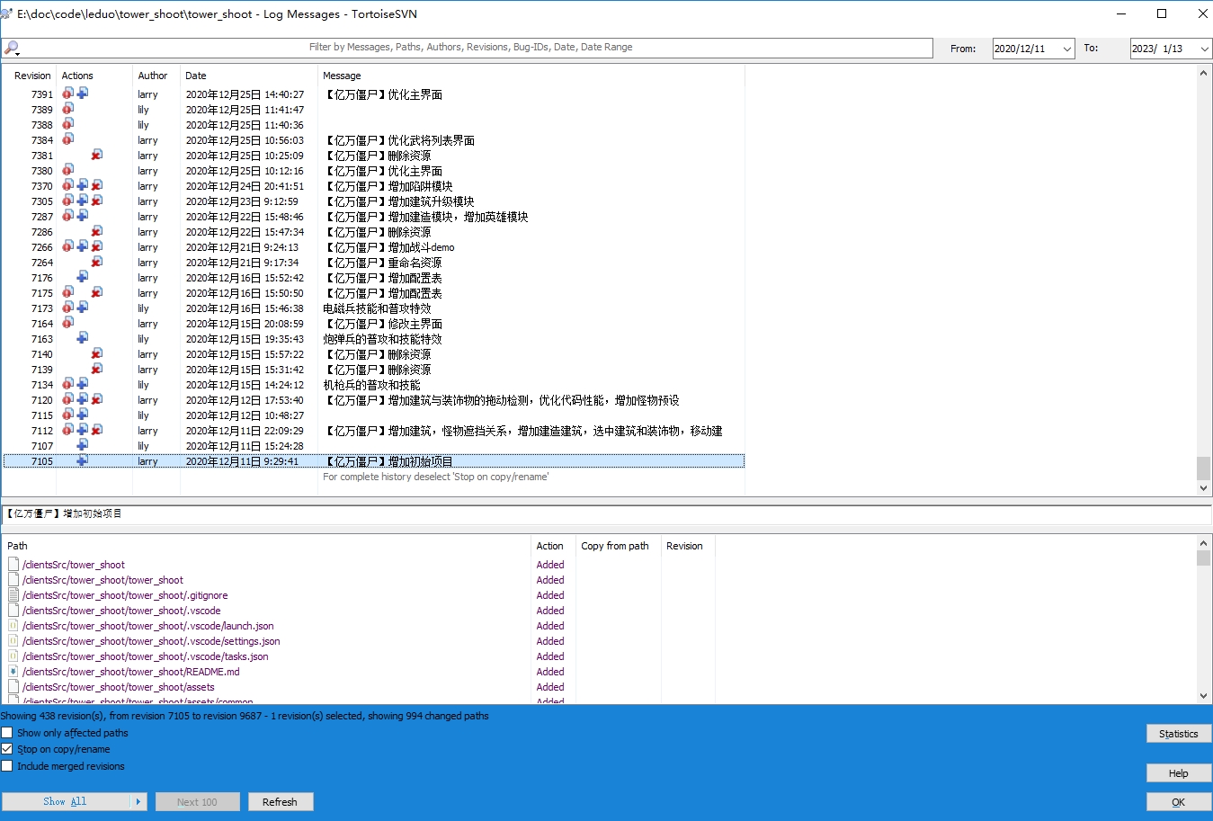Click the file icon beside .gitignore path

(x=13, y=595)
